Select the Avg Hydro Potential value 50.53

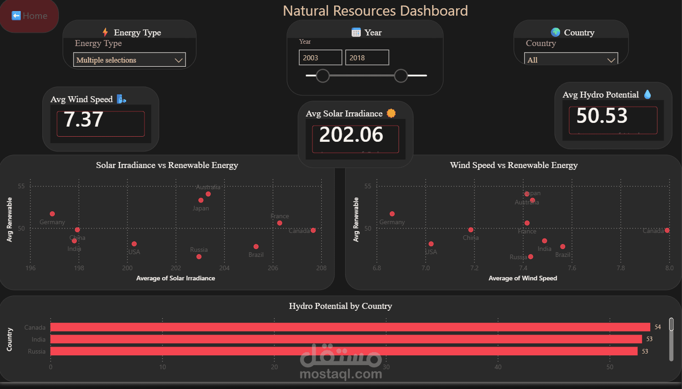pos(602,116)
